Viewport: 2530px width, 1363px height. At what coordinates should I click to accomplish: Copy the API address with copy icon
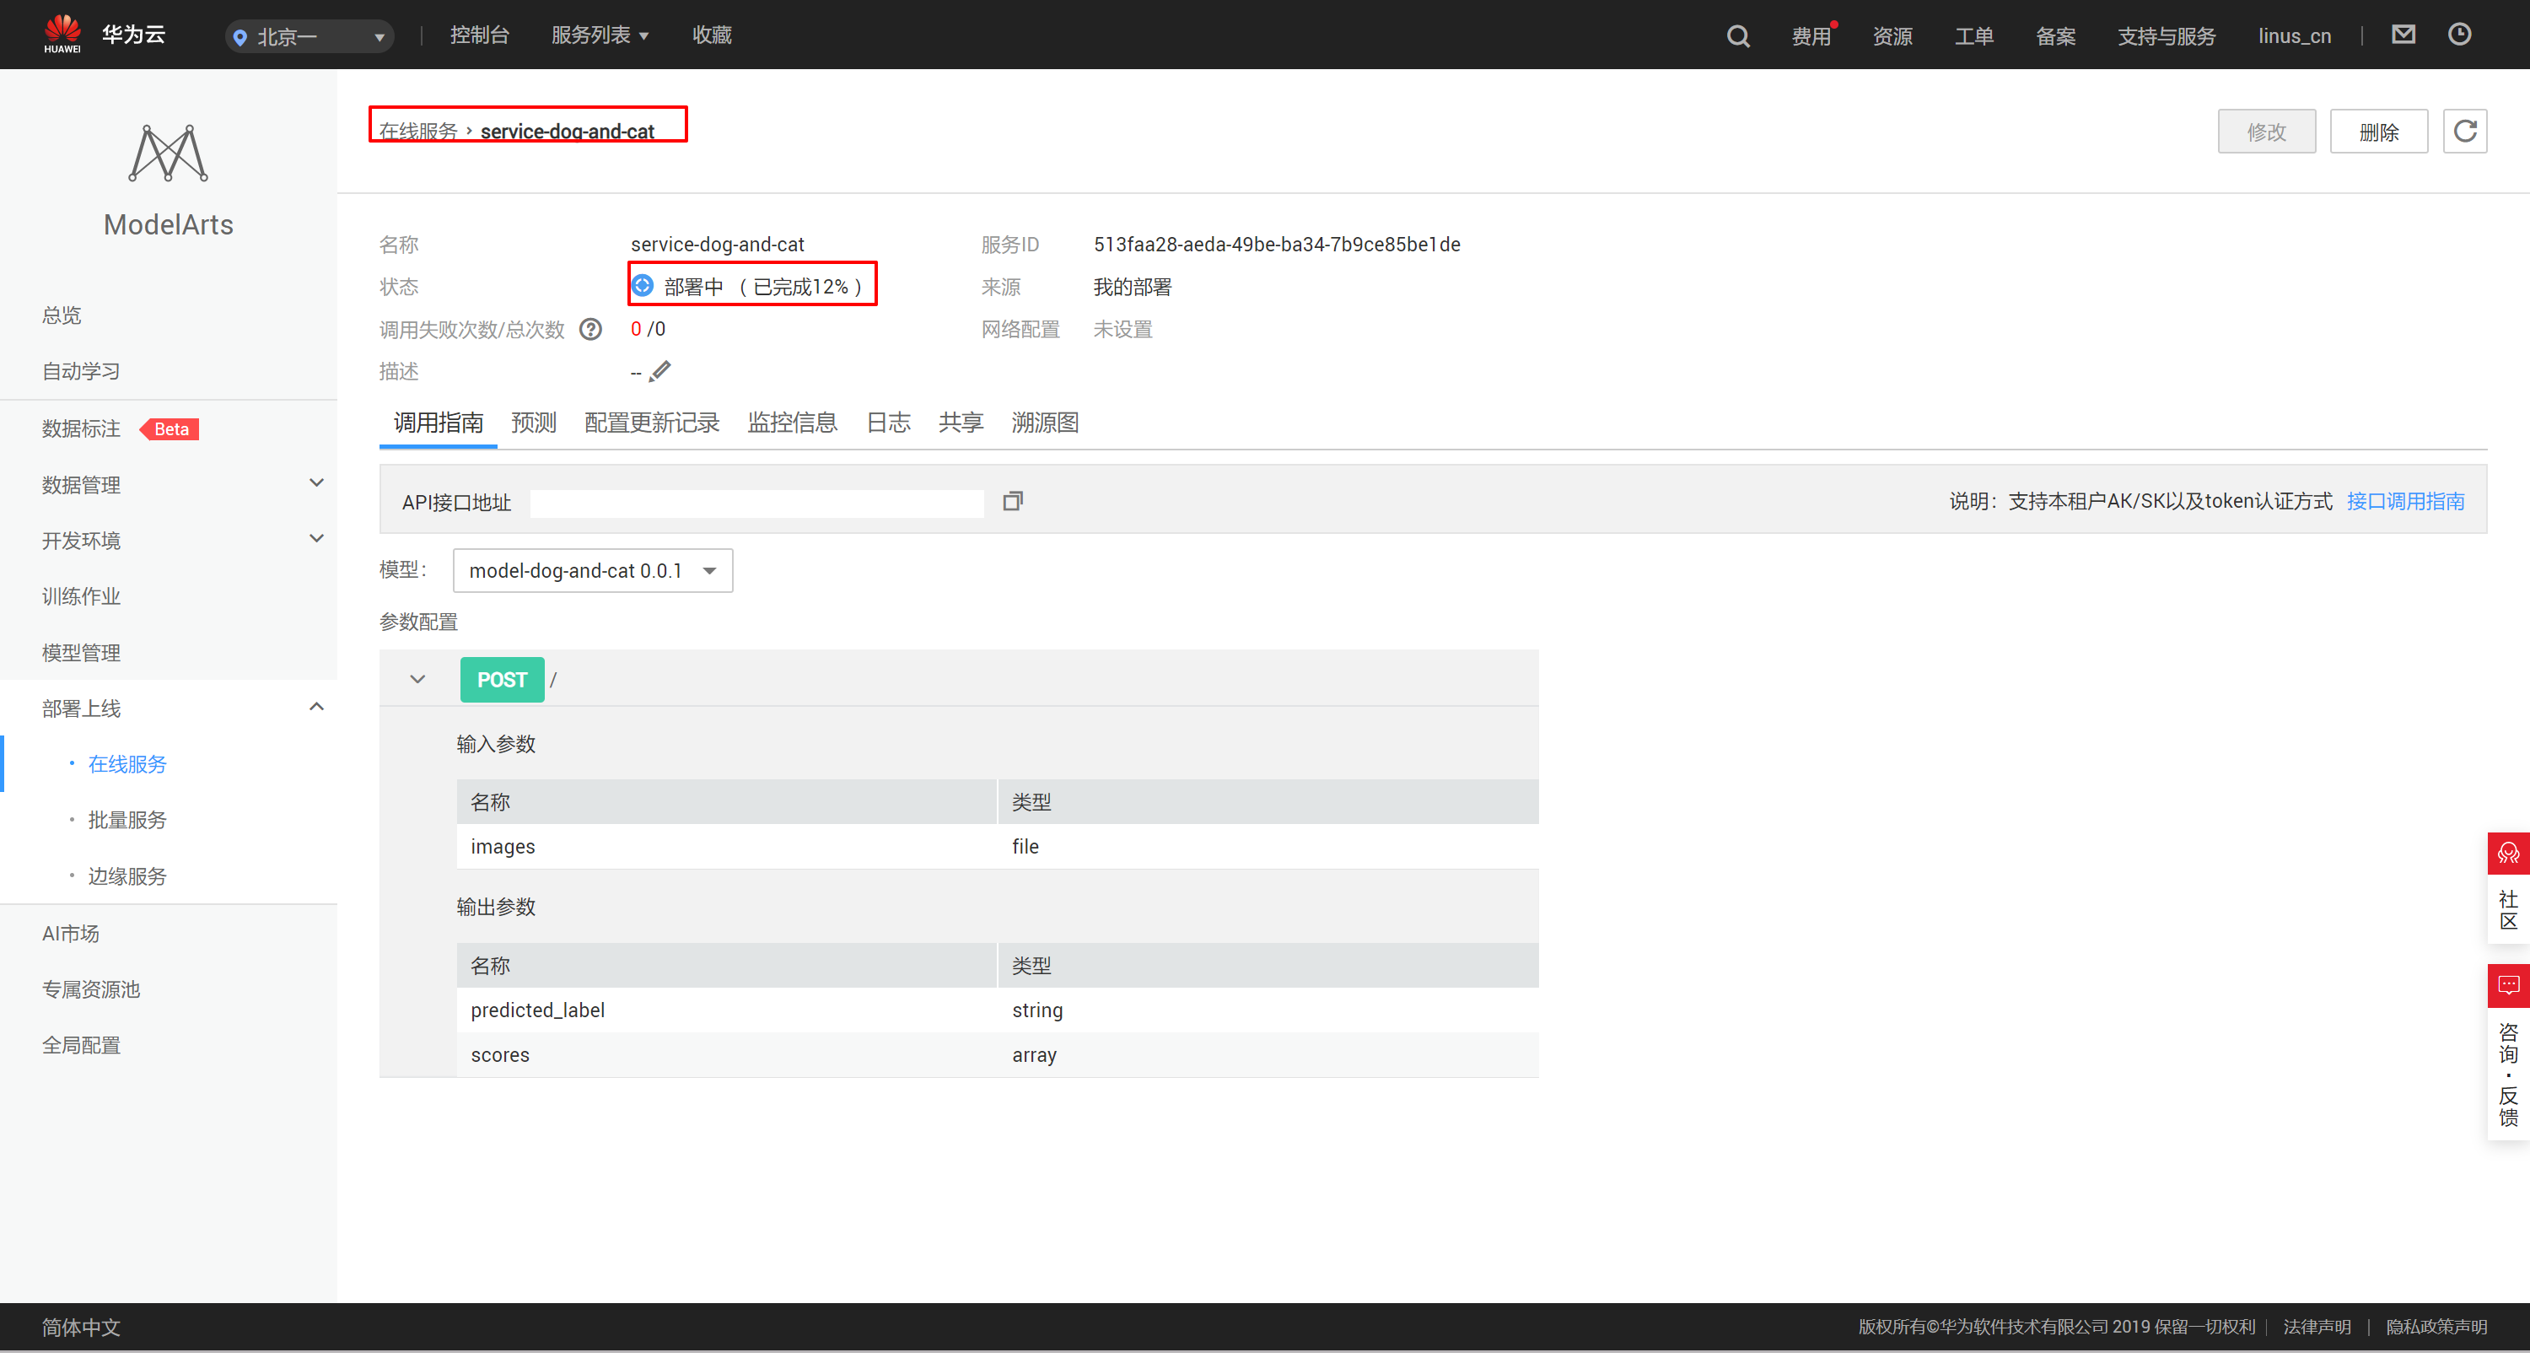(x=1013, y=503)
